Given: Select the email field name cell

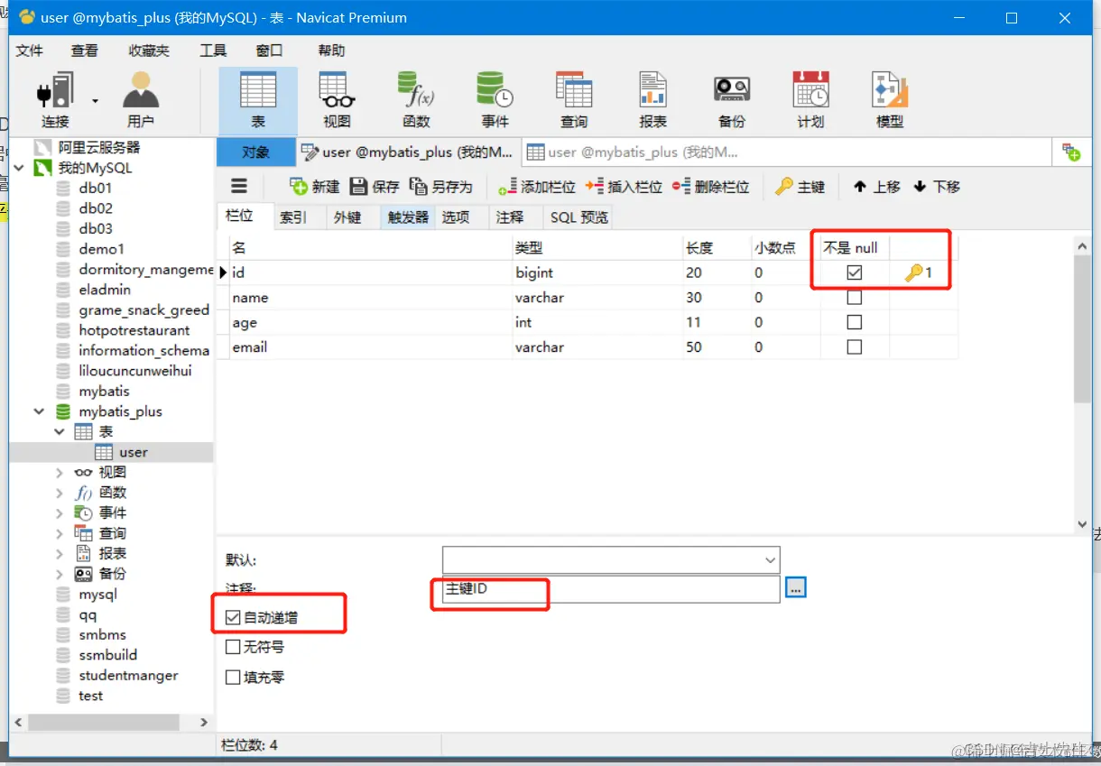Looking at the screenshot, I should click(370, 346).
